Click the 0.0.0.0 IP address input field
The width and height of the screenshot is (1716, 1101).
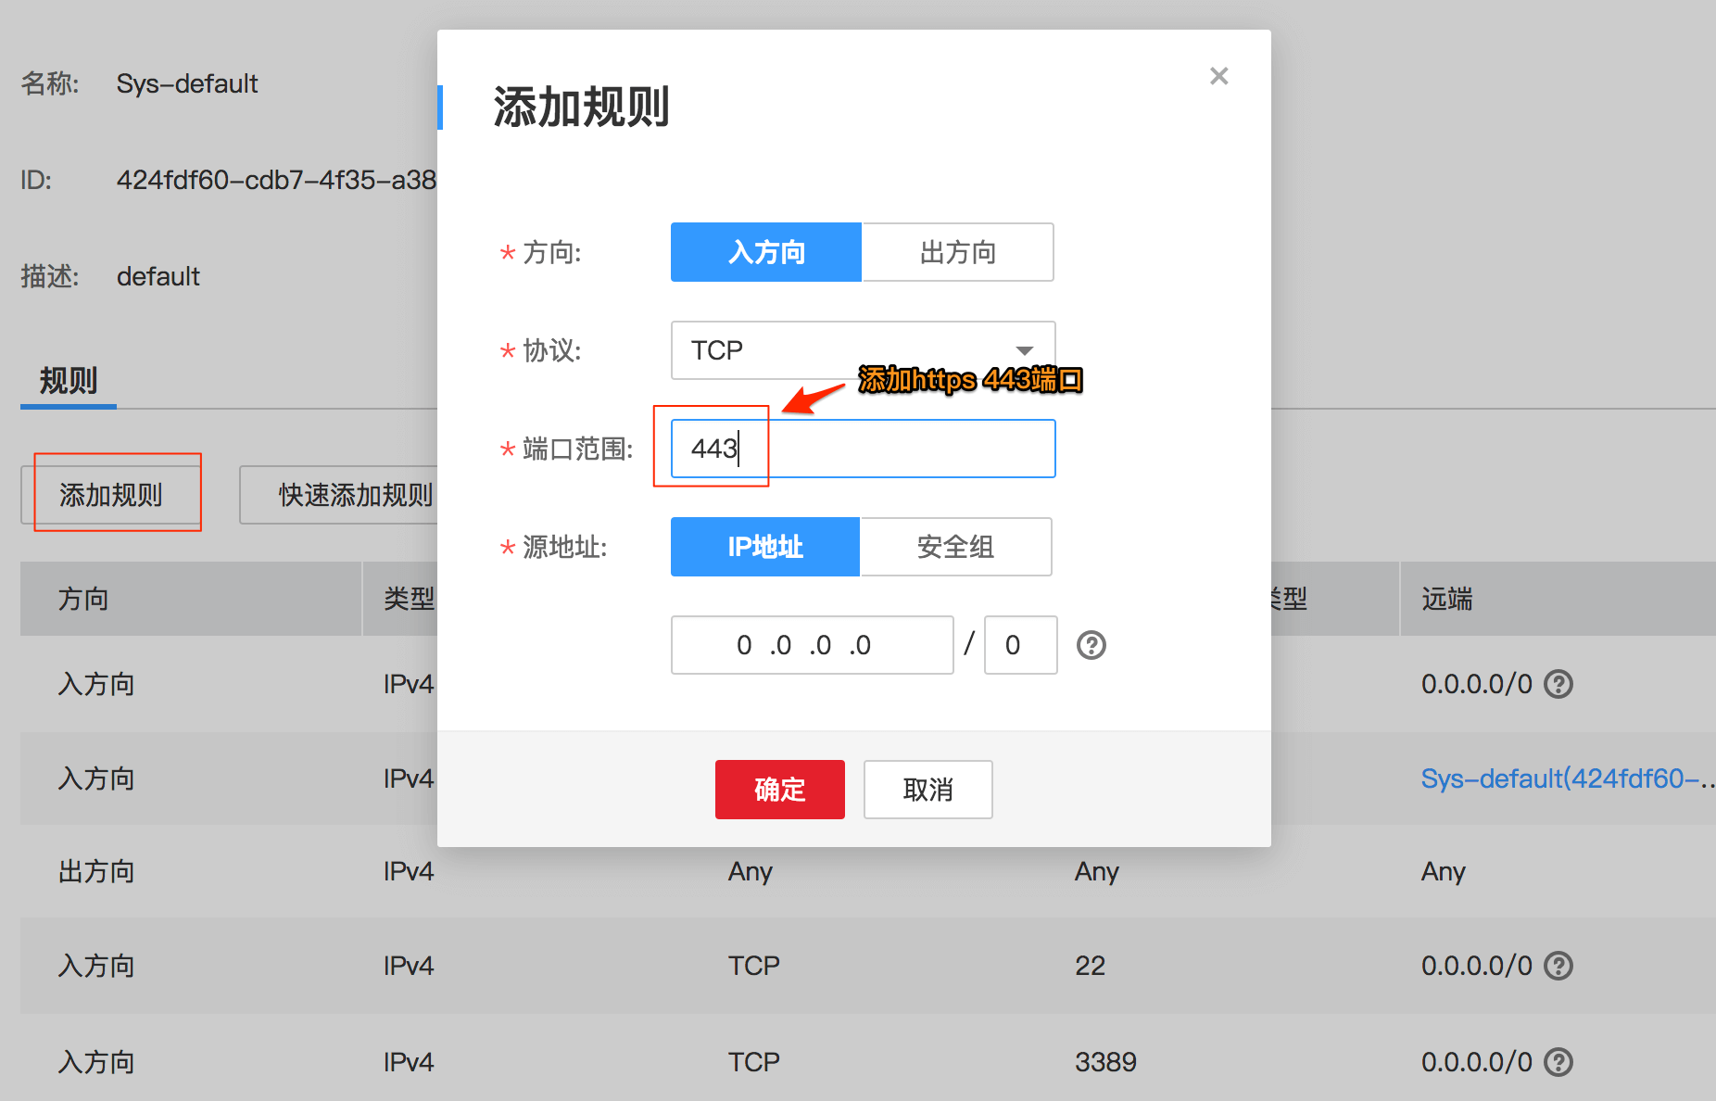[x=812, y=645]
